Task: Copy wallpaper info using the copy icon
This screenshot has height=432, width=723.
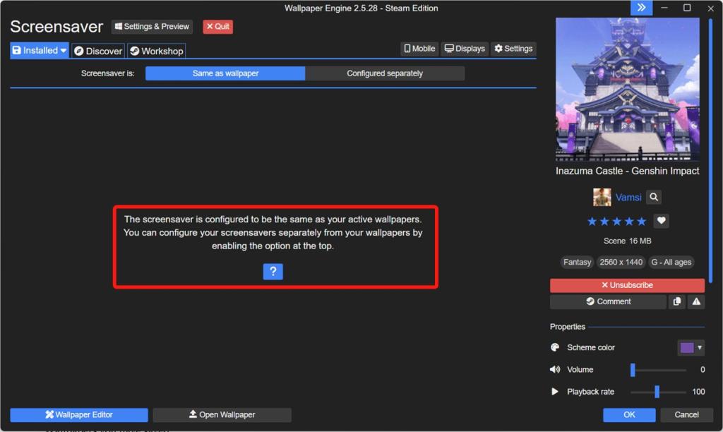Action: [676, 301]
